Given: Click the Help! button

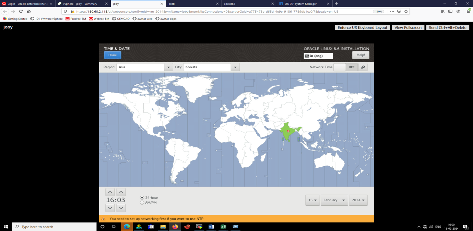Looking at the screenshot, I should pyautogui.click(x=360, y=55).
